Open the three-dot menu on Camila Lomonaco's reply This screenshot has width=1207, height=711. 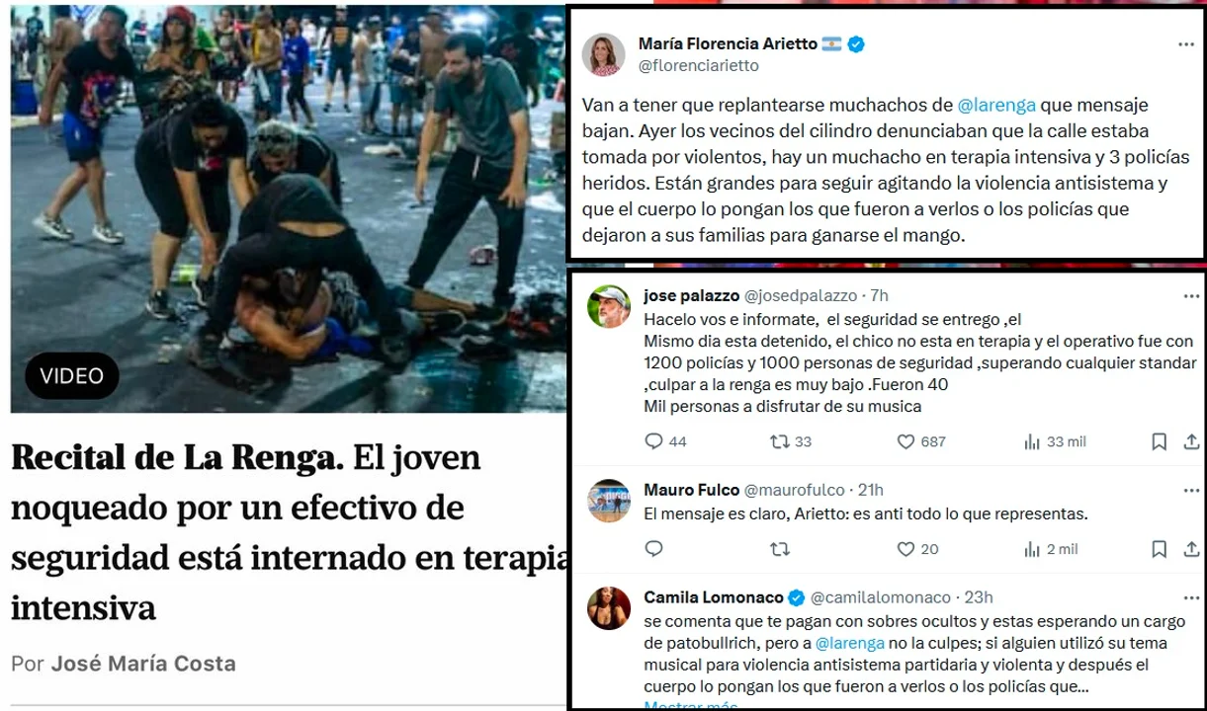1191,597
